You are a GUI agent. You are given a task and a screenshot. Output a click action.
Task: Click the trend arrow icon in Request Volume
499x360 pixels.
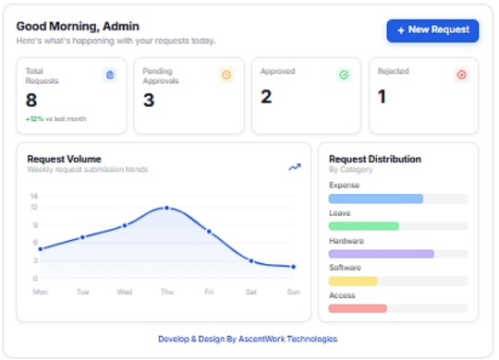[x=295, y=167]
